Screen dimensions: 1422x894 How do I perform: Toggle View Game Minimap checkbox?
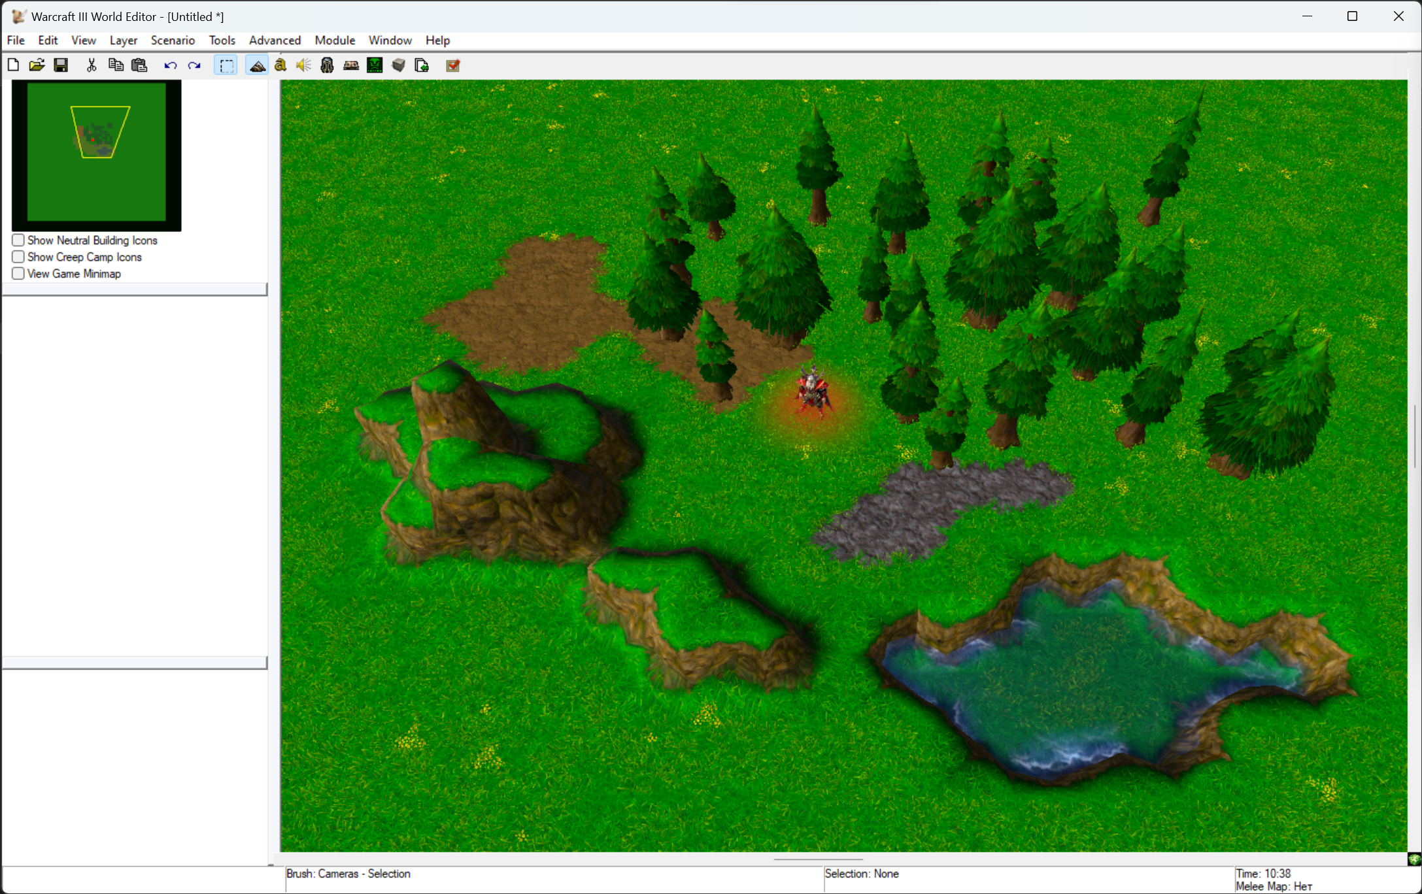click(18, 273)
